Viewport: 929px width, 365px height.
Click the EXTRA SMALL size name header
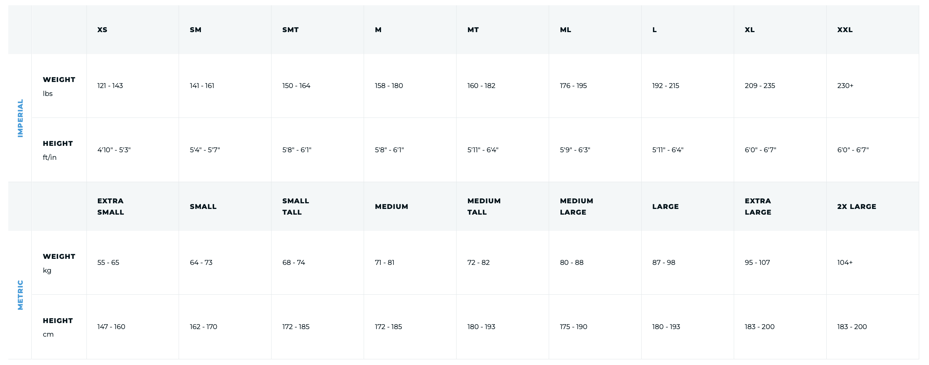click(x=111, y=207)
